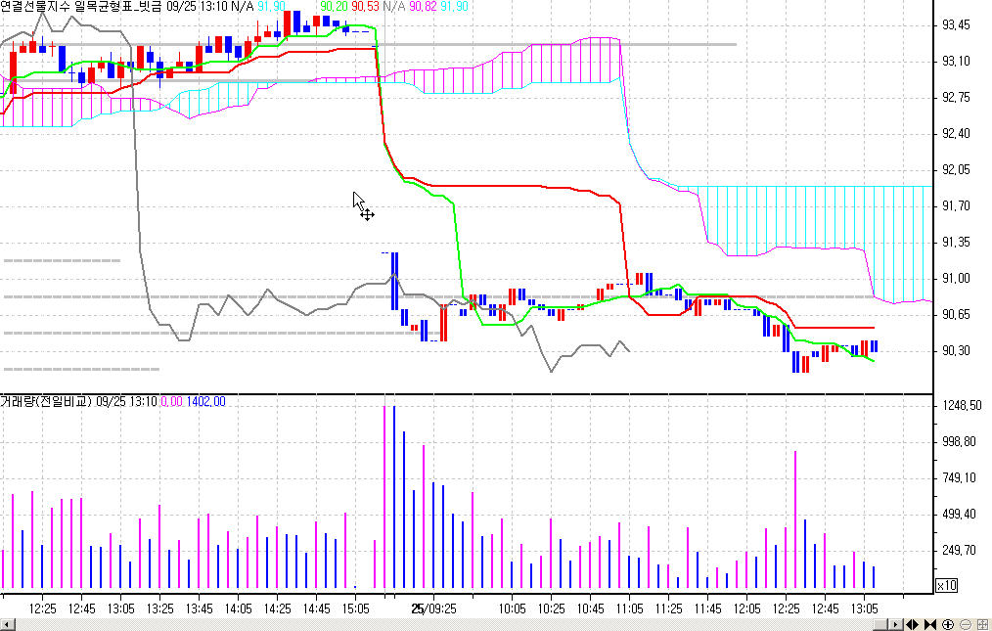The width and height of the screenshot is (992, 631).
Task: Click the blue 1402.00 volume value
Action: (x=205, y=401)
